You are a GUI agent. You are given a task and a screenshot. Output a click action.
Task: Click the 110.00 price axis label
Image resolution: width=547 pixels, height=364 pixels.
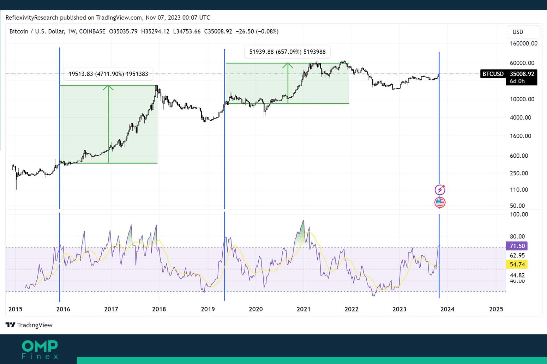tap(519, 189)
